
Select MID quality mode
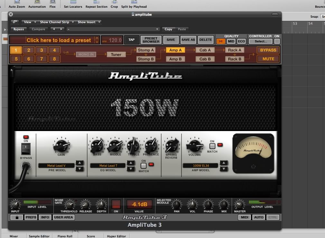pyautogui.click(x=231, y=41)
